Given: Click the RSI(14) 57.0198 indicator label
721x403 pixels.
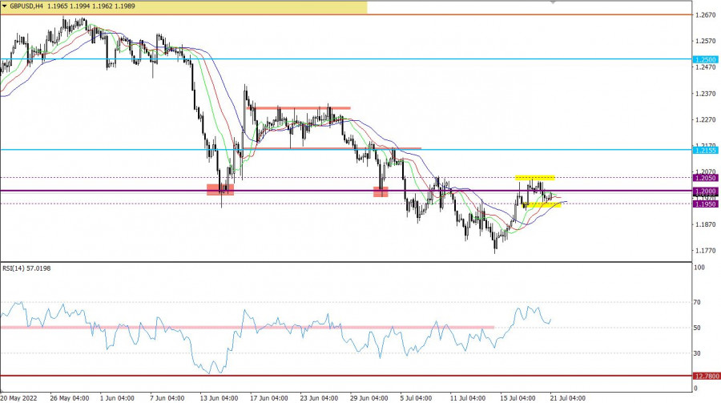Looking at the screenshot, I should pos(26,268).
